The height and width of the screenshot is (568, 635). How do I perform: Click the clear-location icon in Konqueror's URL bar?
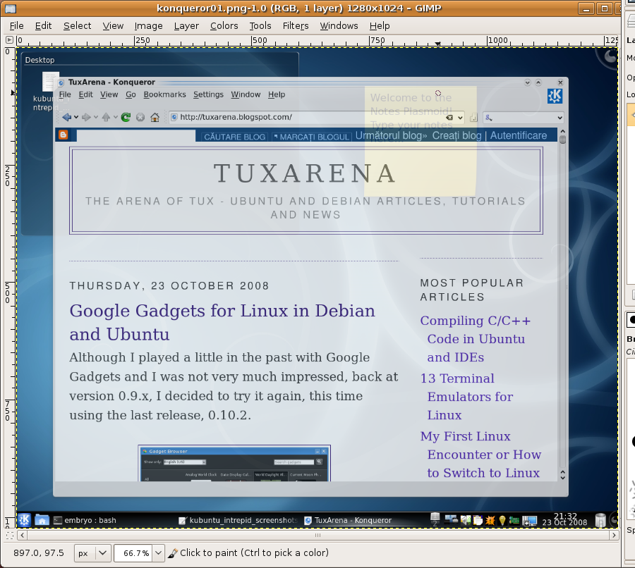click(449, 117)
